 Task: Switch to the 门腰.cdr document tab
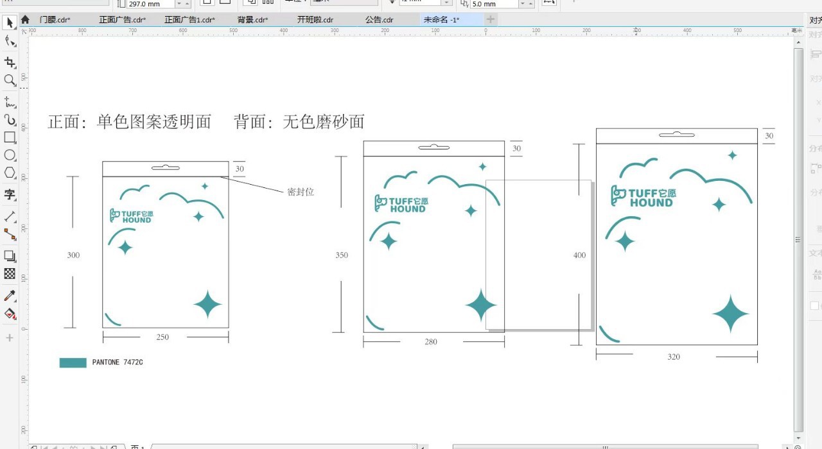click(x=55, y=20)
